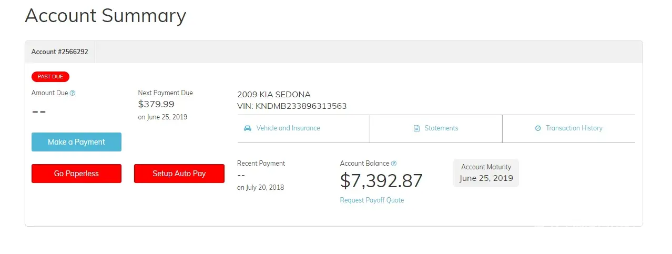Click the Account Summary heading
Viewport: 672px width, 254px height.
[x=105, y=16]
